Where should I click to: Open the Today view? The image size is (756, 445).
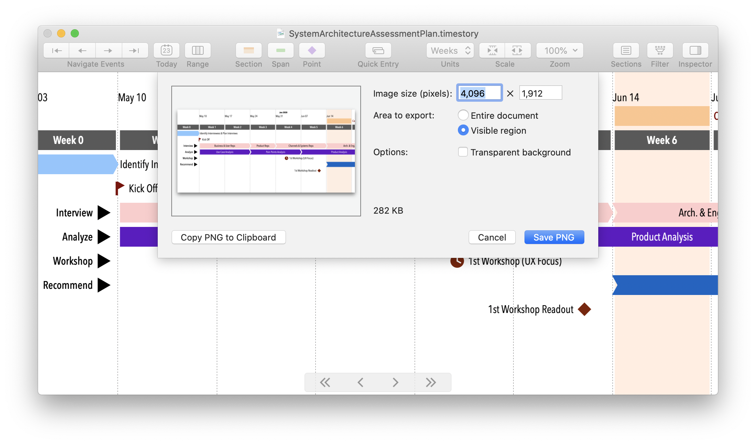coord(166,50)
